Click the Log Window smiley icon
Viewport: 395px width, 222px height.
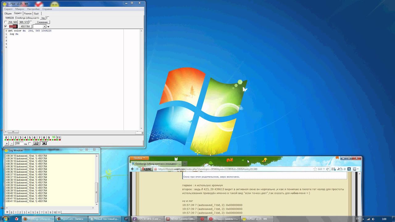click(x=6, y=150)
